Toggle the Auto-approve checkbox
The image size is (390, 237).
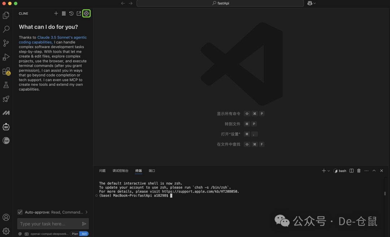pos(20,212)
